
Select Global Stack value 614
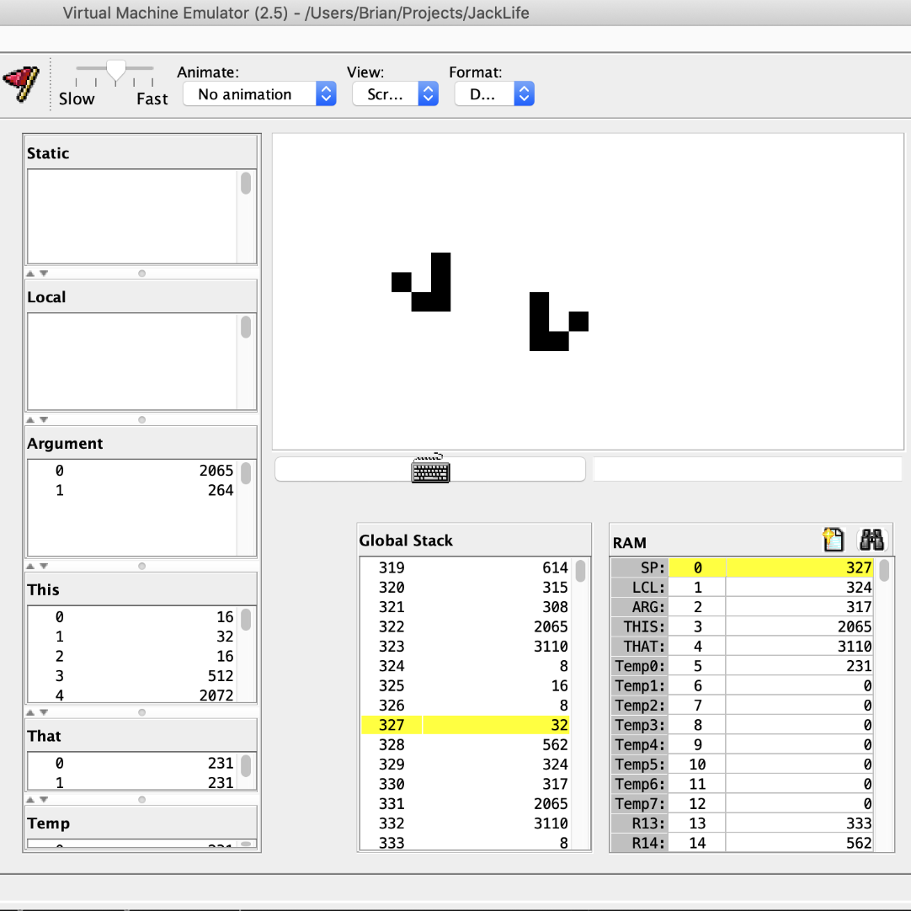[555, 567]
